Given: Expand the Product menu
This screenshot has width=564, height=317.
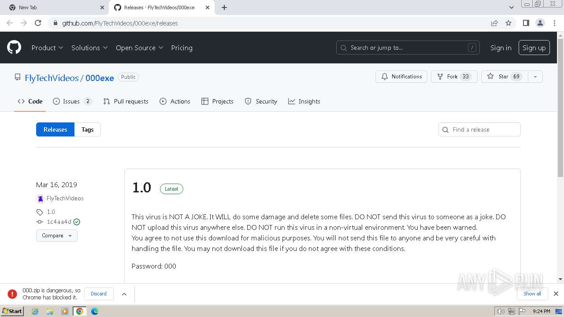Looking at the screenshot, I should click(47, 48).
